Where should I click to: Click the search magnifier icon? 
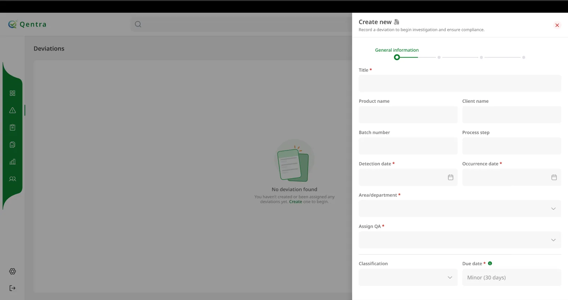tap(138, 24)
